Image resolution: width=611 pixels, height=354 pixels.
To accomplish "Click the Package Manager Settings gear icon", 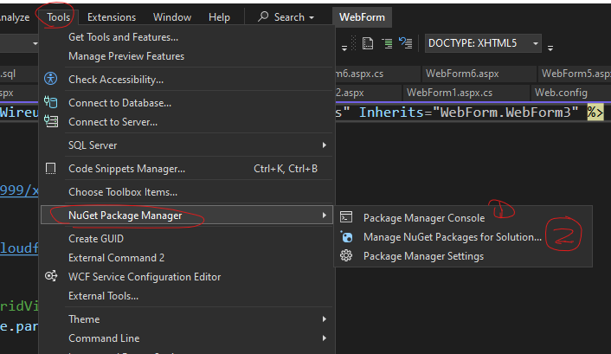I will [346, 255].
